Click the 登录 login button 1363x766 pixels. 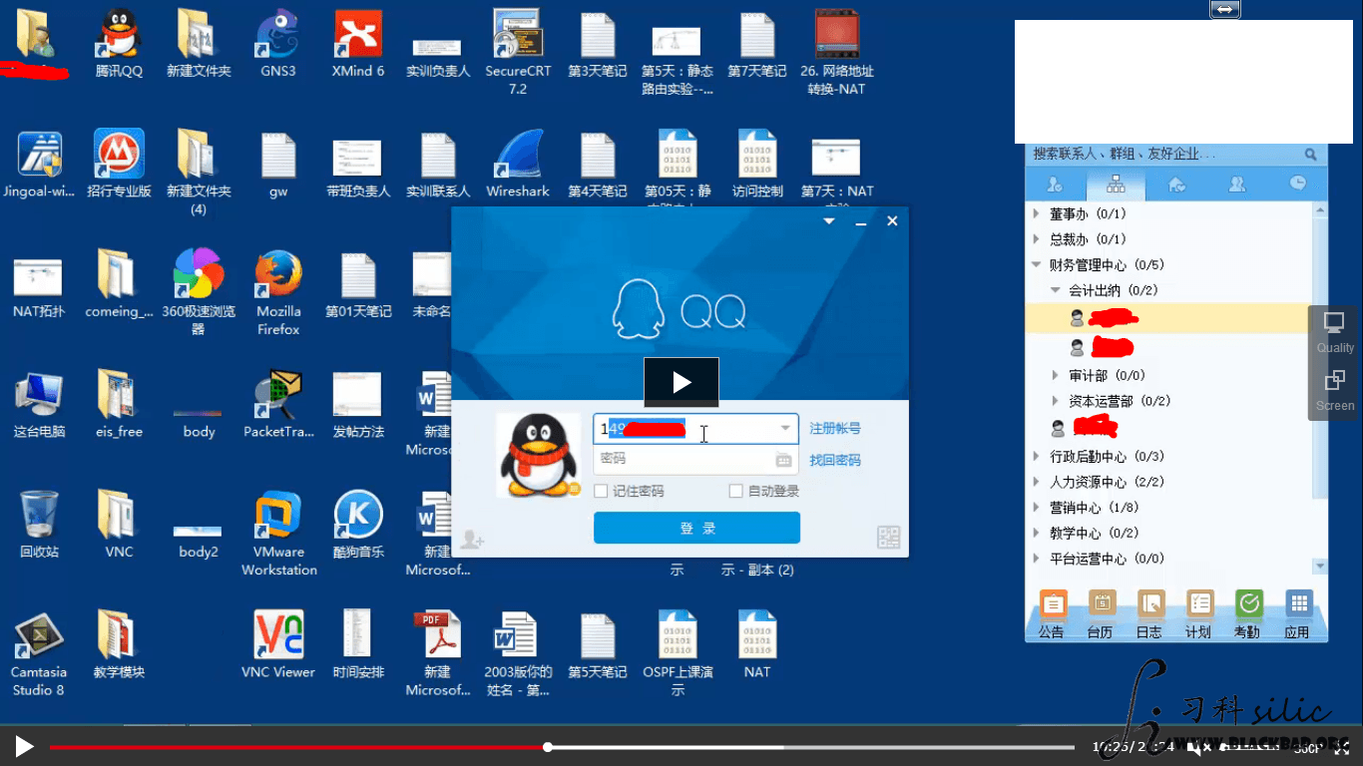pos(696,528)
